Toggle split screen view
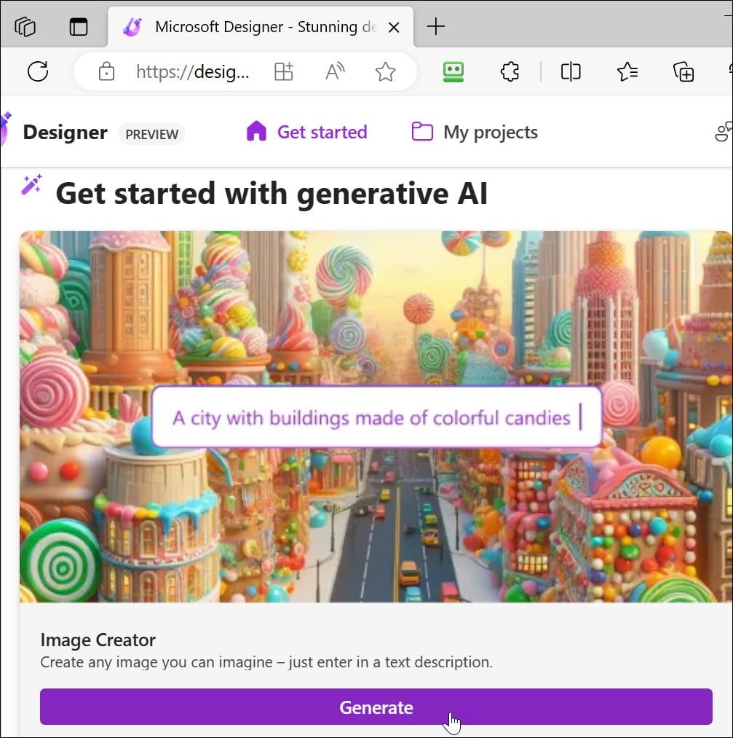 coord(571,71)
